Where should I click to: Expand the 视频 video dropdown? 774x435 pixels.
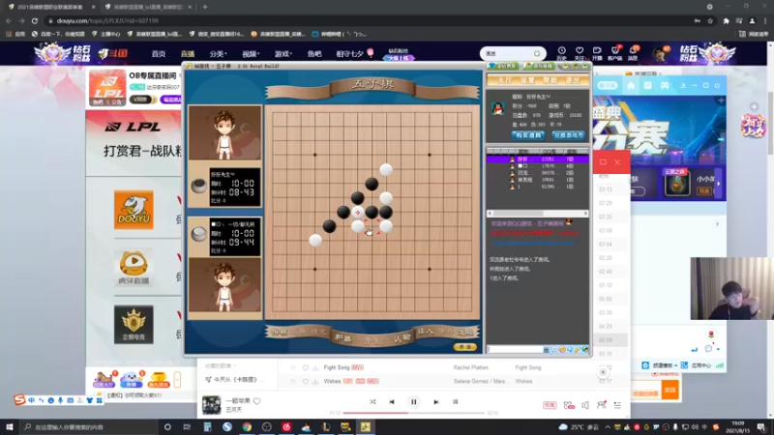(x=251, y=54)
